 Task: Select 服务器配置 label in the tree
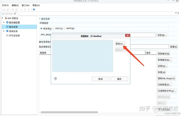pyautogui.click(x=14, y=23)
